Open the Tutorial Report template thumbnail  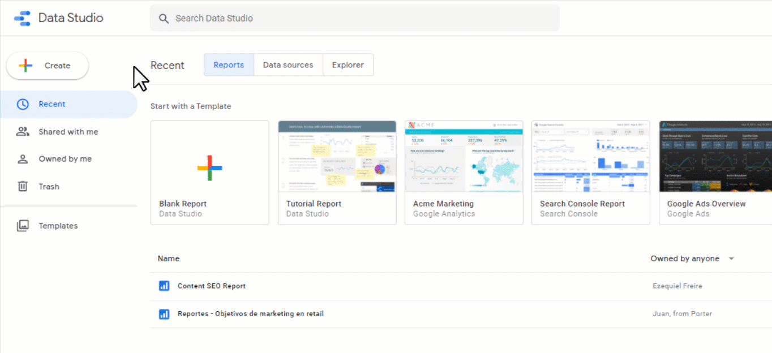coord(337,156)
